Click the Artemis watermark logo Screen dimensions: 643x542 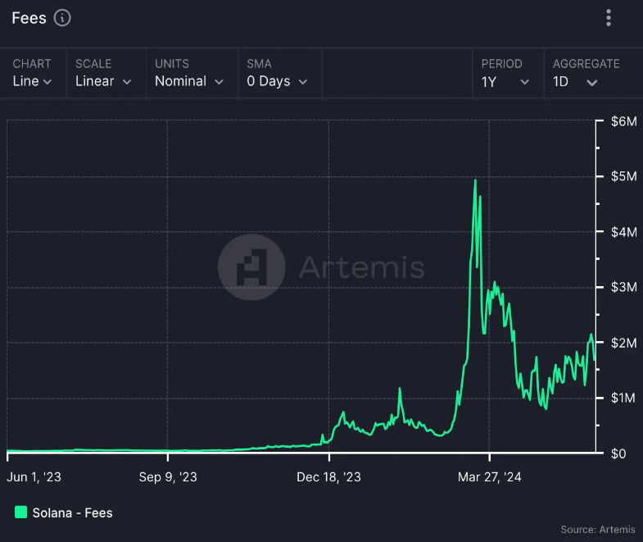251,266
